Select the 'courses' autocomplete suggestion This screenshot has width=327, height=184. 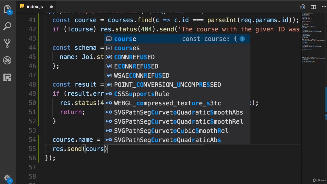(x=177, y=48)
